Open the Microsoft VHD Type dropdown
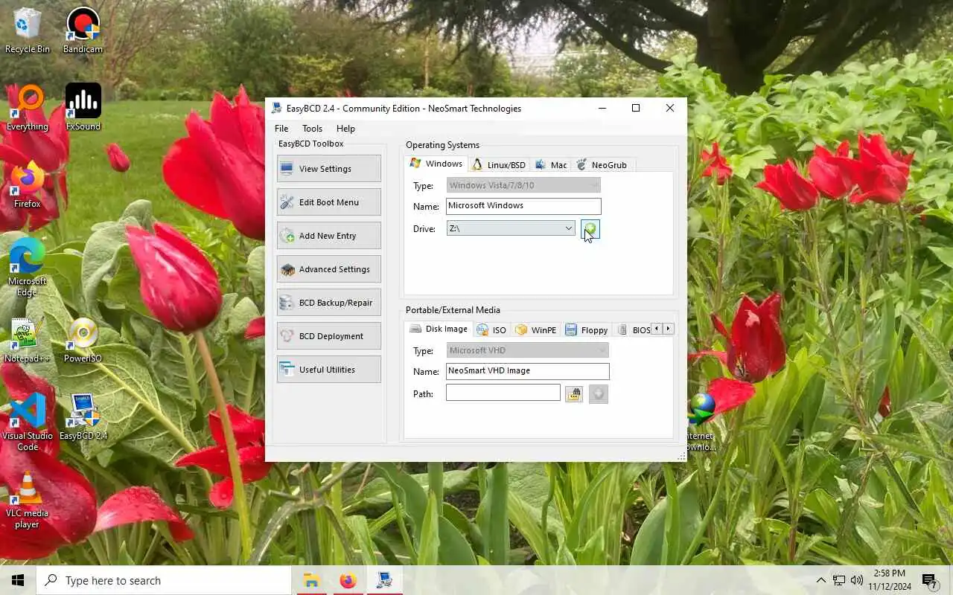This screenshot has height=595, width=953. tap(527, 350)
